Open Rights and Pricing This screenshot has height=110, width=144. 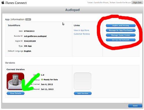121,25
